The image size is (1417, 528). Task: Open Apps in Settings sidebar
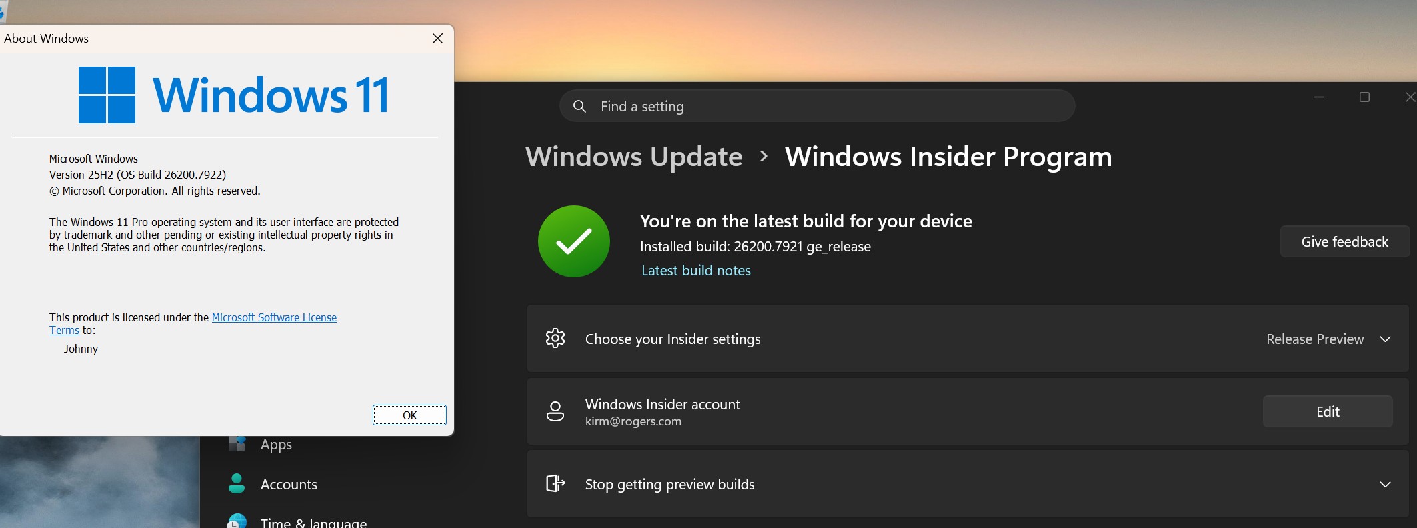(x=276, y=445)
